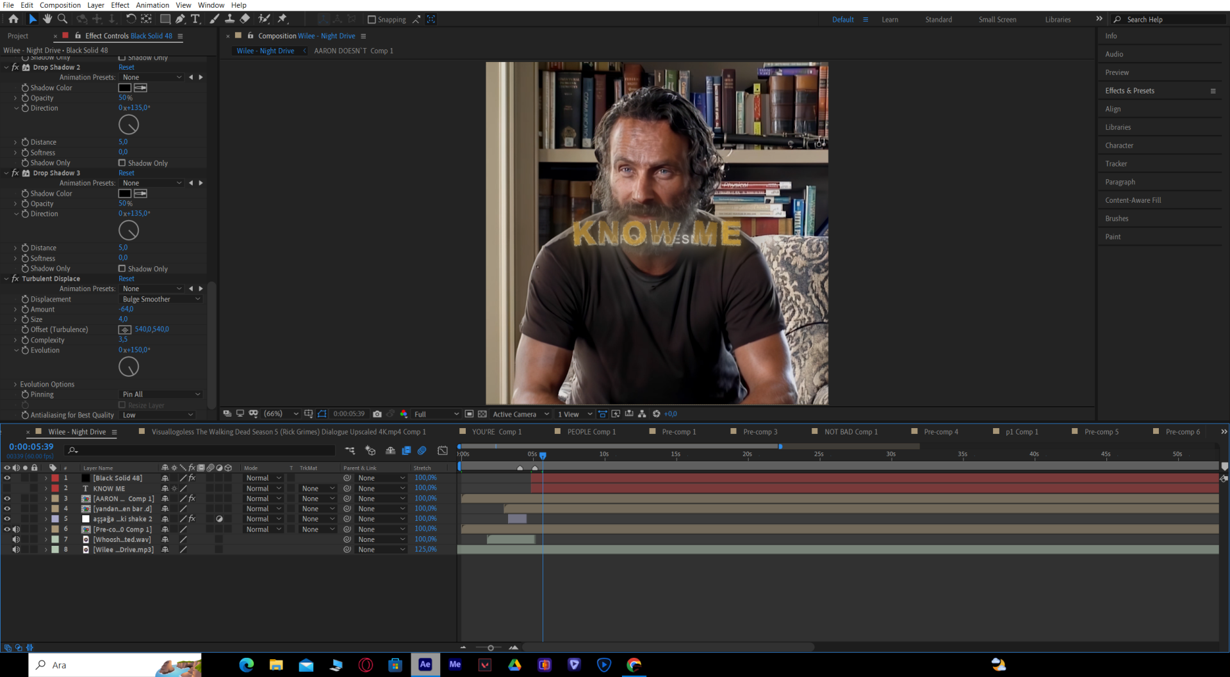Switch to the Learn workspace
Screen dimensions: 1230x677
(x=890, y=20)
